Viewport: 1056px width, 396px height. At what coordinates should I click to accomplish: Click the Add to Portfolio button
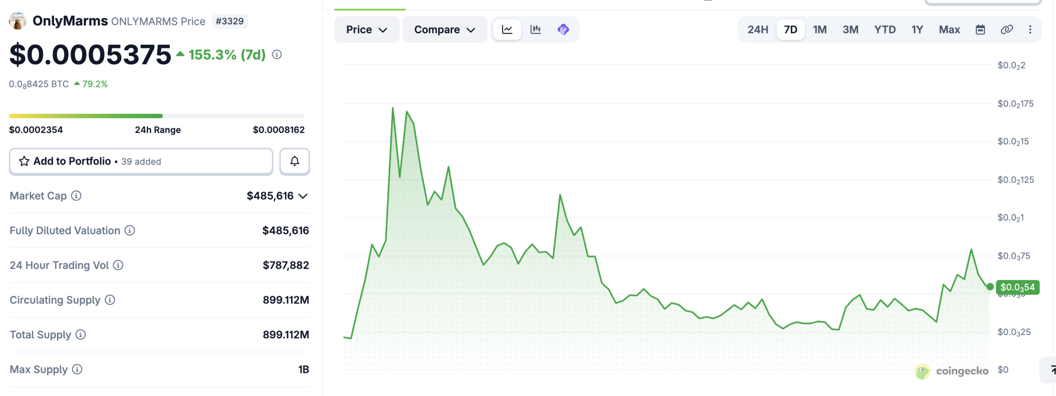(x=141, y=161)
